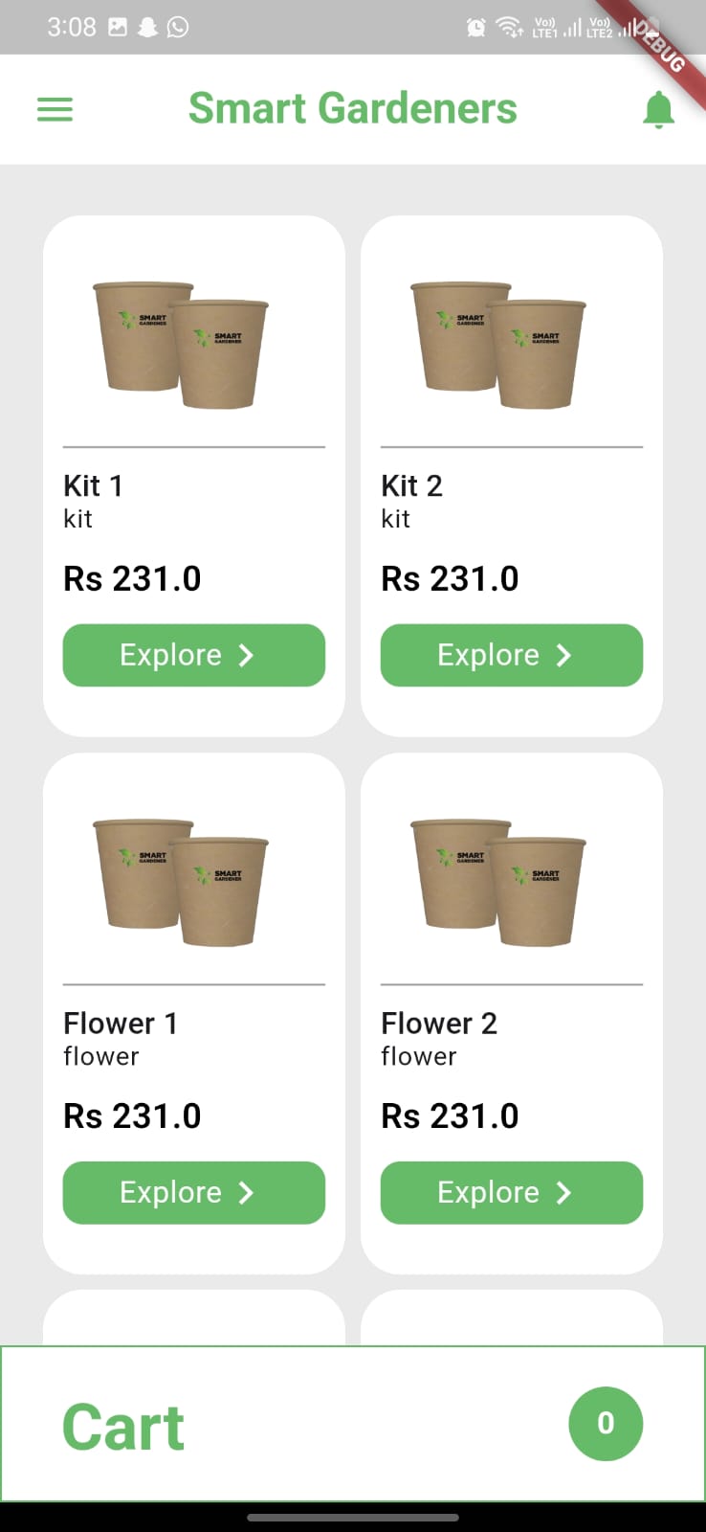Explore the Kit 2 product
Screen dimensions: 706x1532
click(x=512, y=655)
